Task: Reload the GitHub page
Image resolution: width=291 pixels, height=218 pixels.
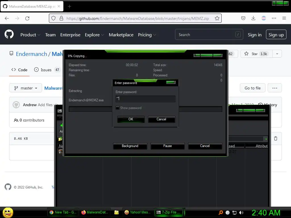Action: (x=27, y=18)
